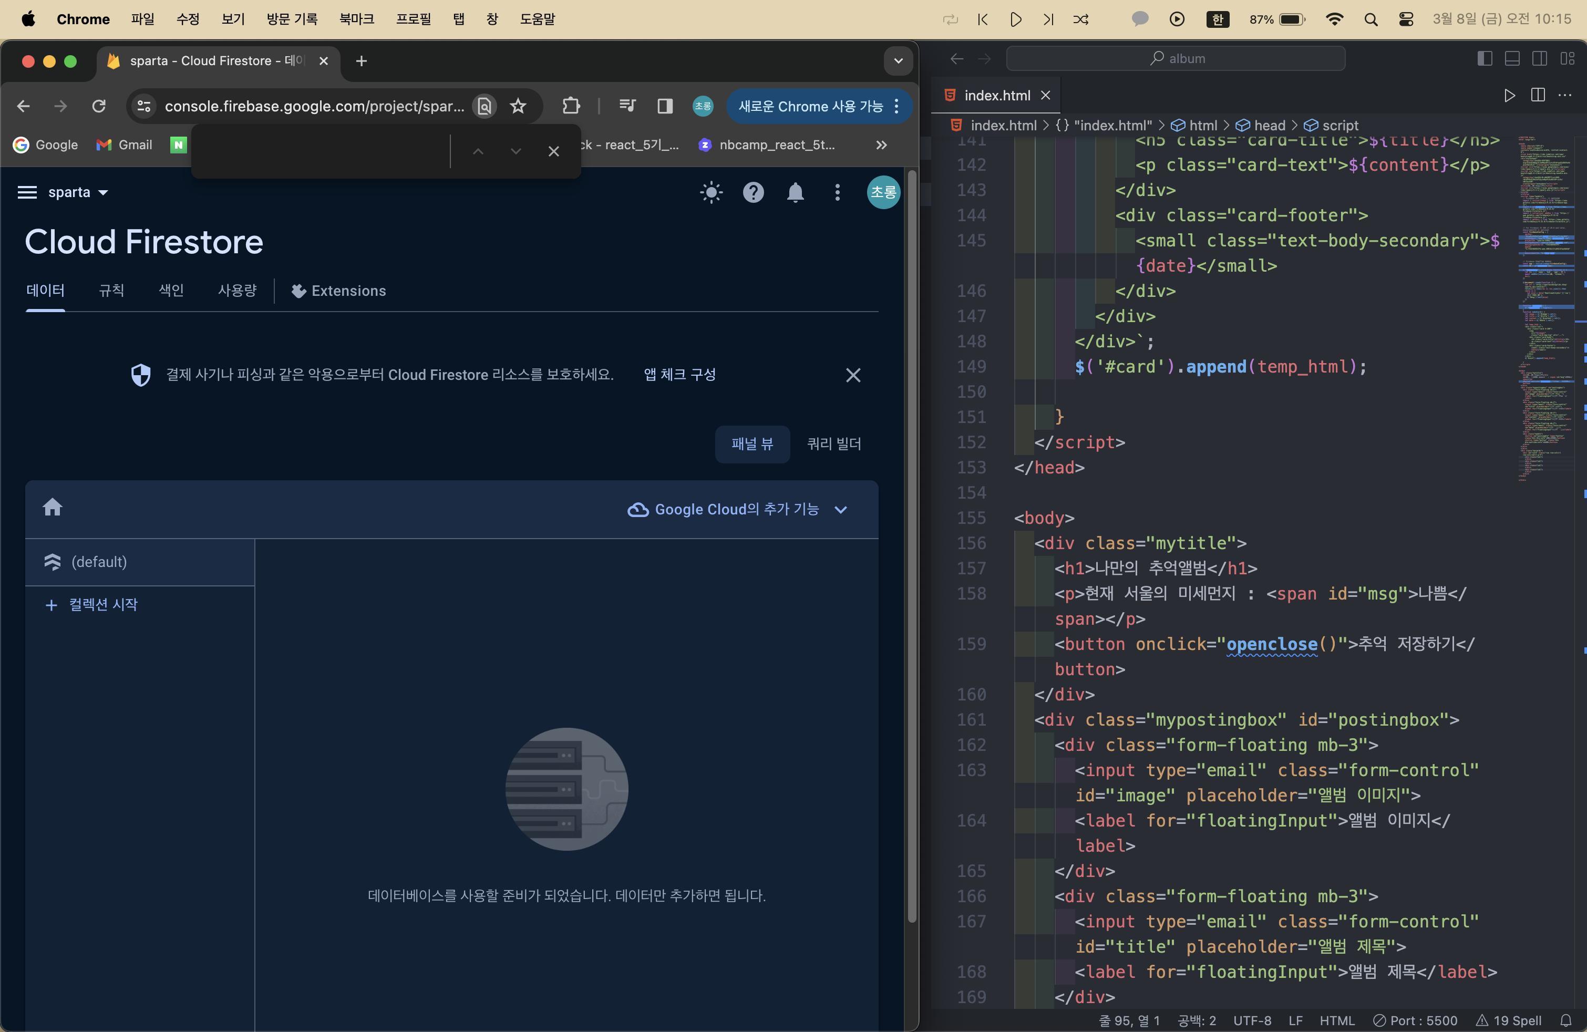
Task: Toggle Firebase light theme sun icon
Action: [712, 193]
